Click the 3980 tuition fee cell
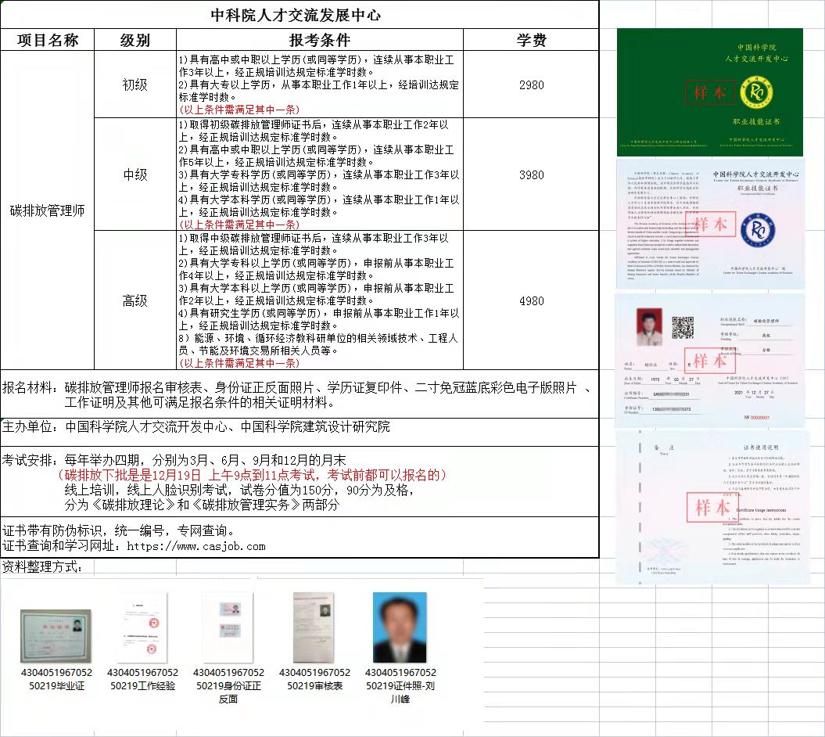The height and width of the screenshot is (737, 825). (532, 174)
